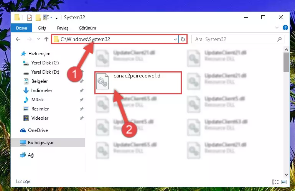Go up one folder level arrow
Screen dimensions: 295x191
[x=46, y=39]
